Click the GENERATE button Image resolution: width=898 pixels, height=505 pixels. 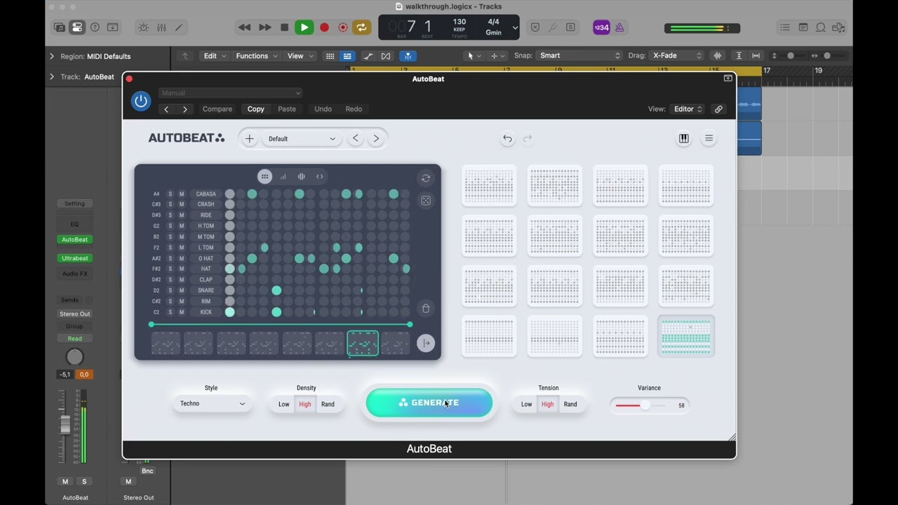click(x=429, y=403)
